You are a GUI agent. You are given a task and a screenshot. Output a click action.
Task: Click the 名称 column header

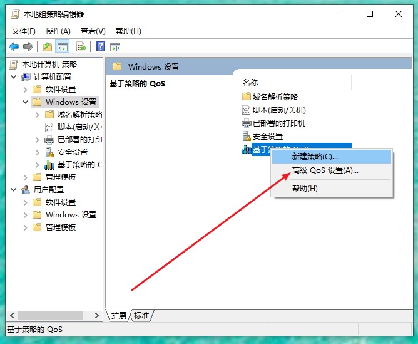[250, 82]
